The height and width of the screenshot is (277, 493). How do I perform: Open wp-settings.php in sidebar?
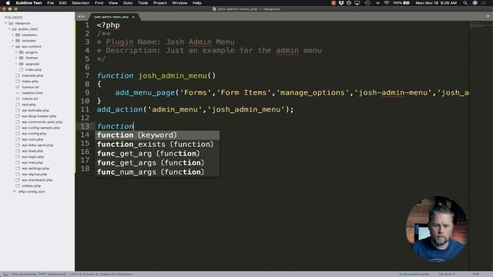(x=35, y=169)
